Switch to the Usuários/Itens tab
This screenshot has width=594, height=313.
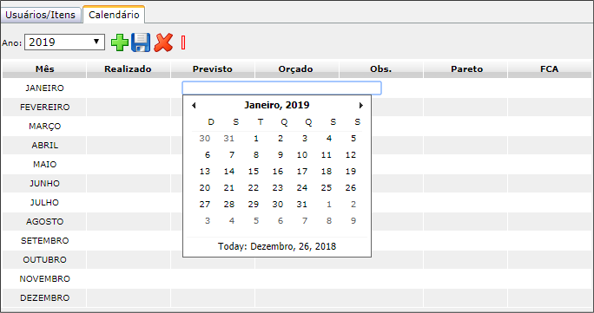coord(40,15)
